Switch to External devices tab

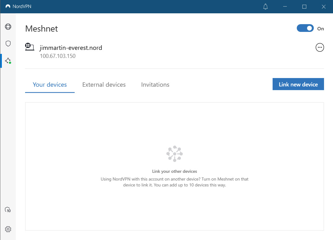[x=104, y=85]
